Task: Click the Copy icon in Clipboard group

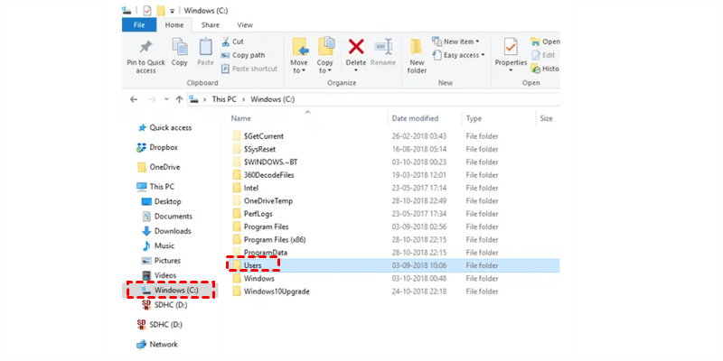Action: (179, 47)
